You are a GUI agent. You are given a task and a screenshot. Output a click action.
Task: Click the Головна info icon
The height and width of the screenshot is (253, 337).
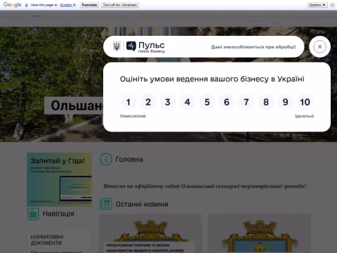106,160
